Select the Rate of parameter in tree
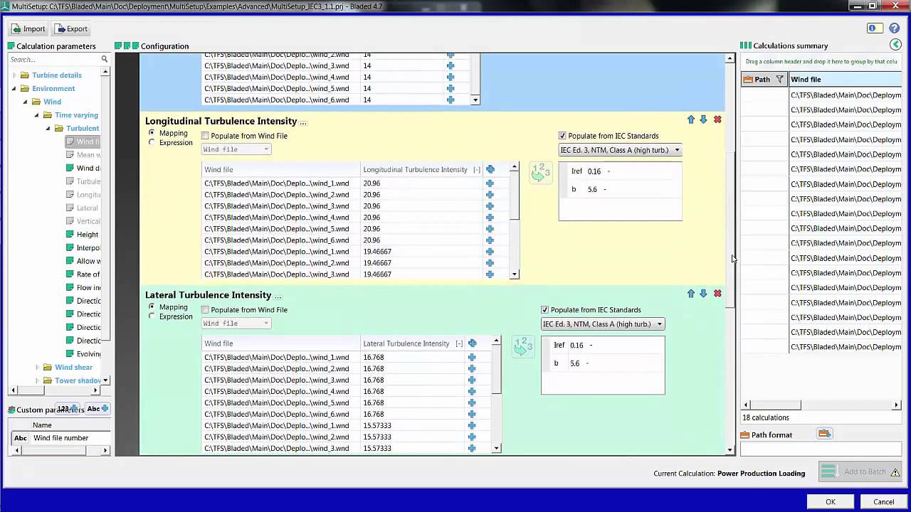Image resolution: width=911 pixels, height=512 pixels. point(88,274)
